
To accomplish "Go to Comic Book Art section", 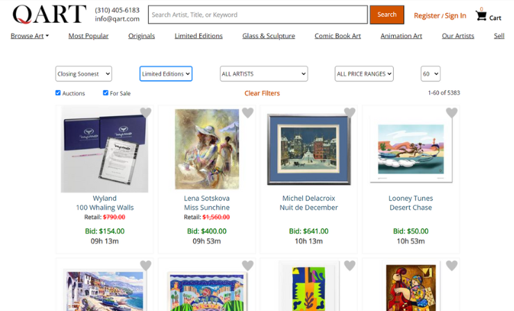I will click(338, 36).
